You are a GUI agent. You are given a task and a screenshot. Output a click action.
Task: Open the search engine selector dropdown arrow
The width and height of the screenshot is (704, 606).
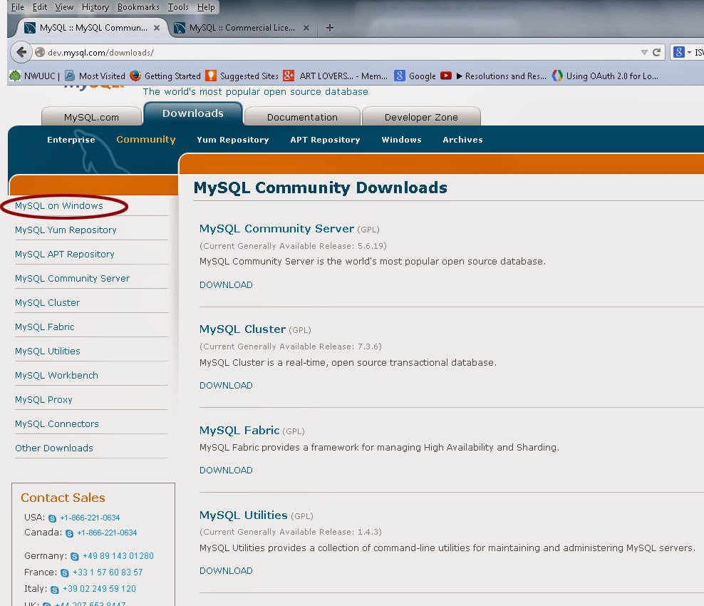pyautogui.click(x=689, y=53)
